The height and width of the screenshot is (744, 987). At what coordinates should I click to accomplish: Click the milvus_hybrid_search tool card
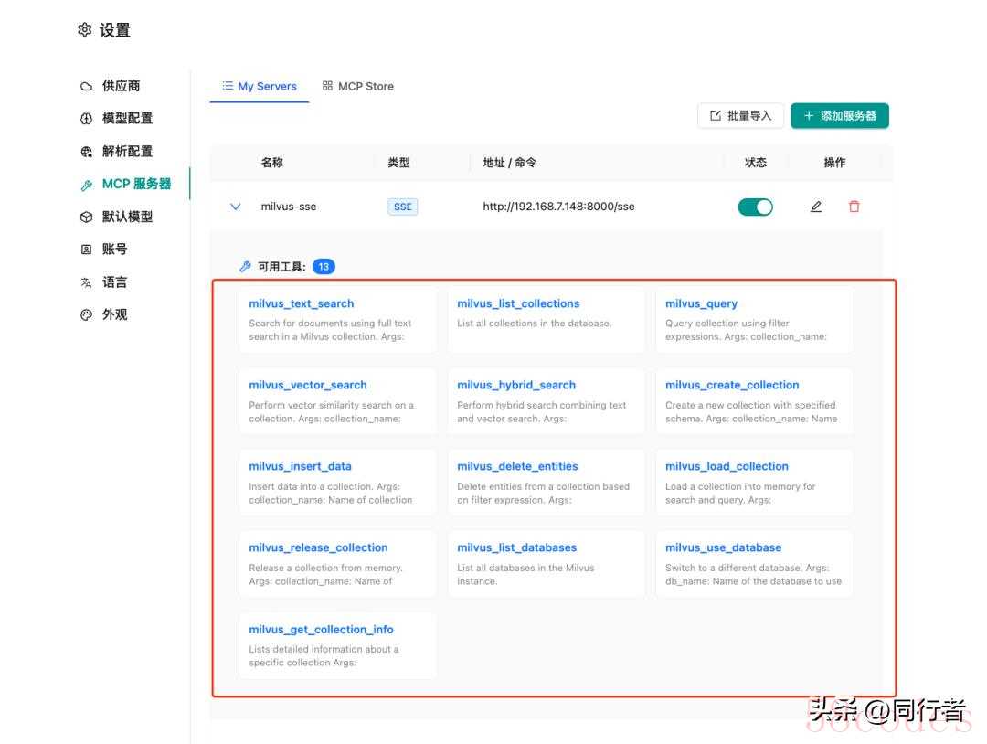click(546, 401)
